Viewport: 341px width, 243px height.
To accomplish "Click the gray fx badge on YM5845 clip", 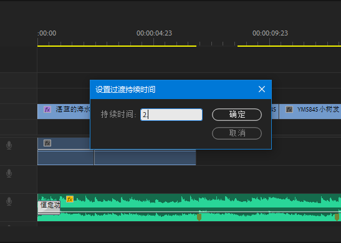I will click(x=289, y=109).
